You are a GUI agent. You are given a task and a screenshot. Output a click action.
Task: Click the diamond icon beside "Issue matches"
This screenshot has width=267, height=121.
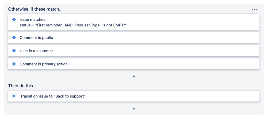(14, 19)
